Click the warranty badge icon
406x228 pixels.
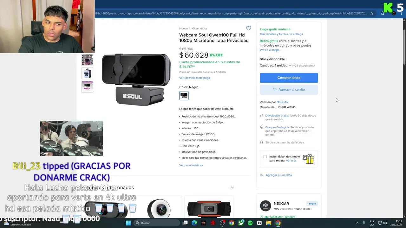pos(261,142)
